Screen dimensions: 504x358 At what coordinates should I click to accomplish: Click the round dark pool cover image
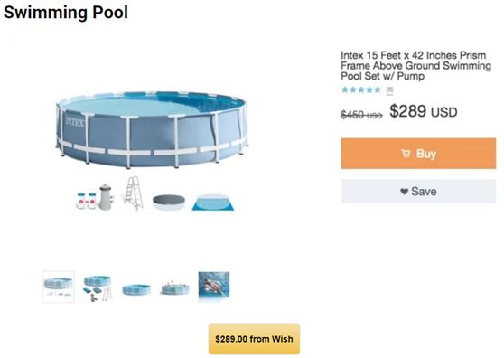169,202
